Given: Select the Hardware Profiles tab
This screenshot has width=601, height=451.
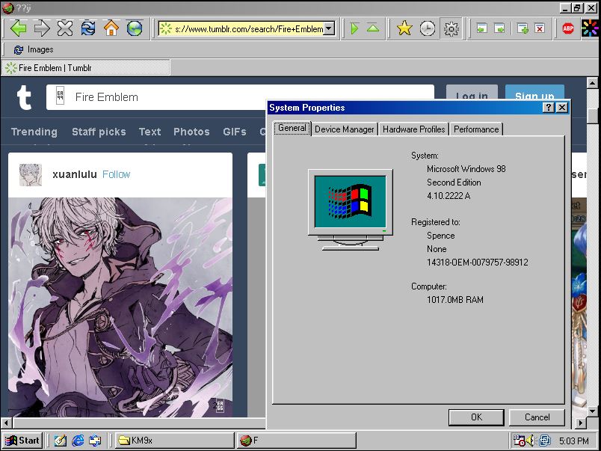Looking at the screenshot, I should point(413,129).
